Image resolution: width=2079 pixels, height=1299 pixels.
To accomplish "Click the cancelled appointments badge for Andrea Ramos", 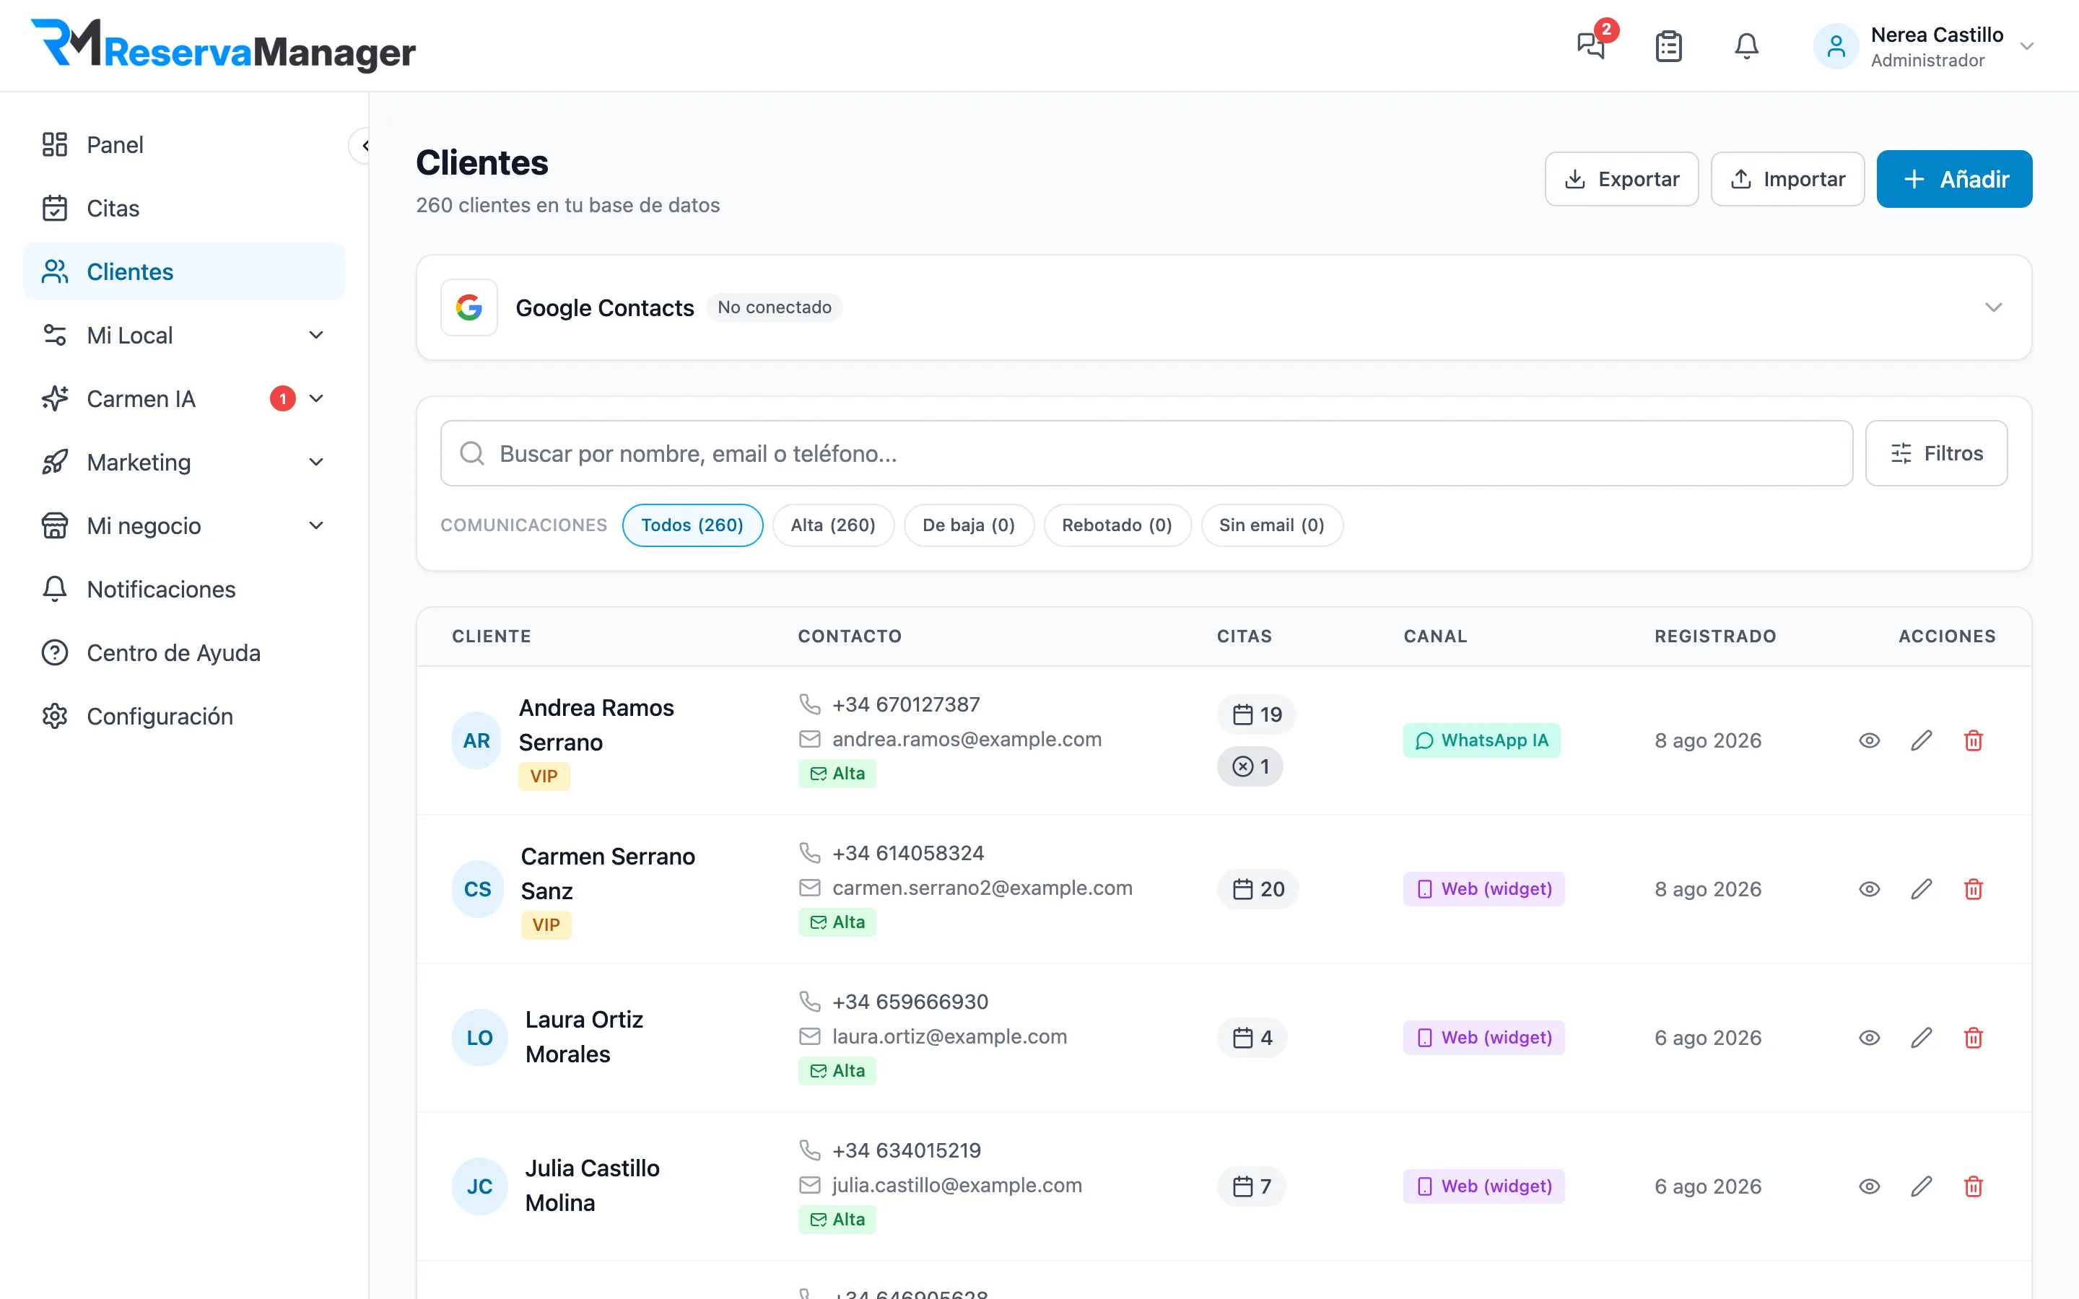I will [1250, 766].
